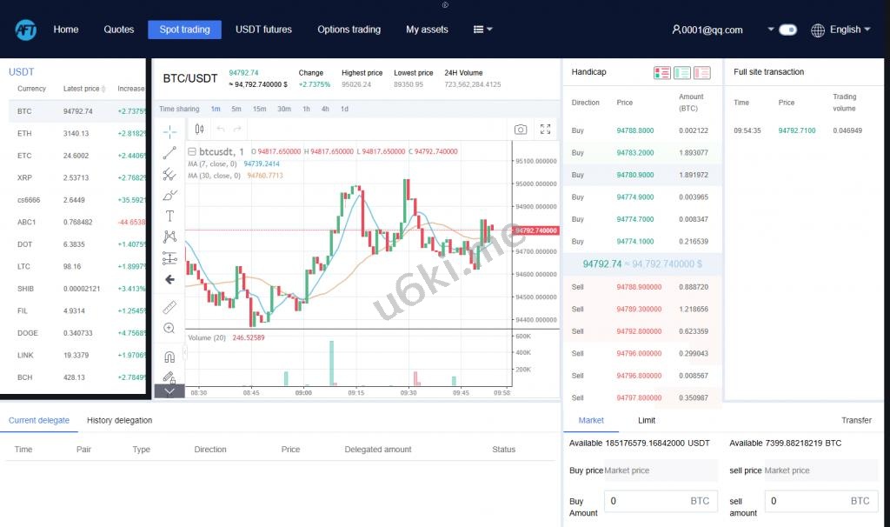890x527 pixels.
Task: Show buy-only order book view
Action: click(682, 73)
